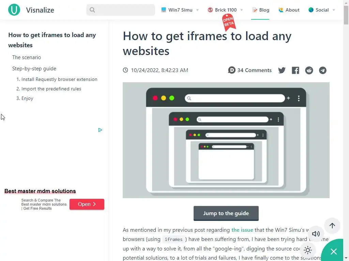Click the Brick 1100 icon
This screenshot has width=349, height=261.
pos(210,10)
